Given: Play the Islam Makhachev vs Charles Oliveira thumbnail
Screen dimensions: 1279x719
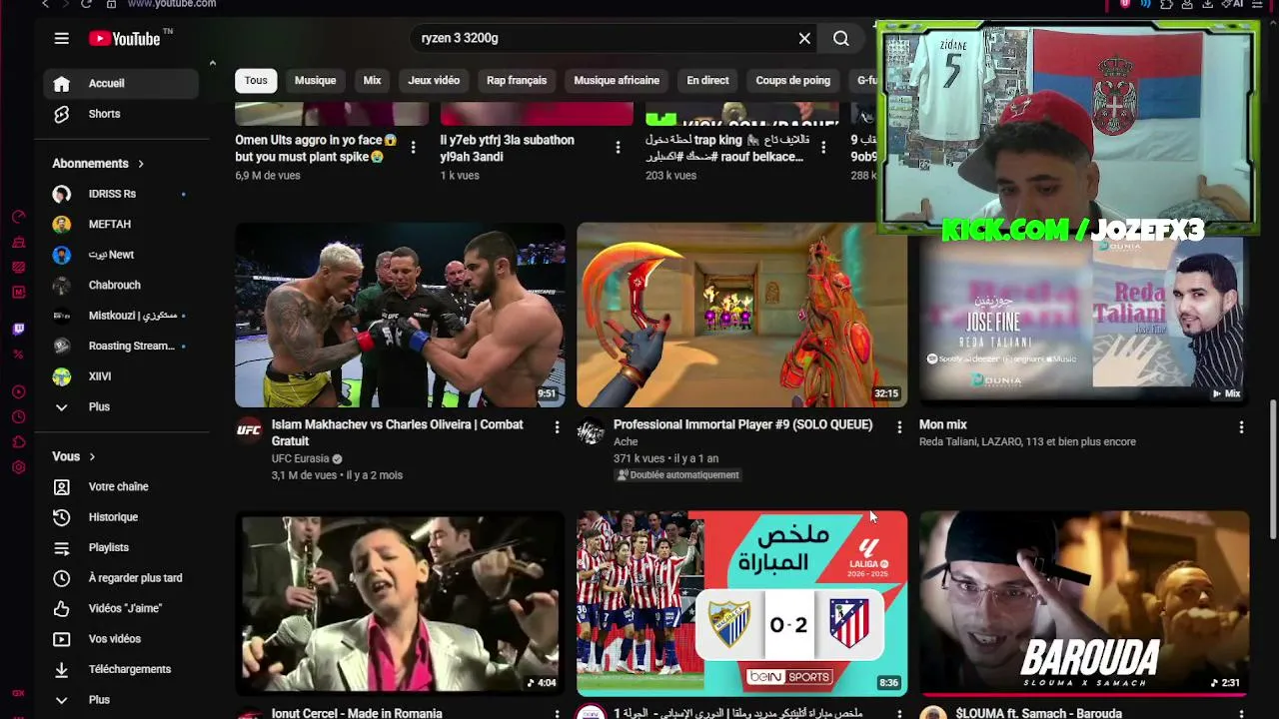Looking at the screenshot, I should pos(400,315).
